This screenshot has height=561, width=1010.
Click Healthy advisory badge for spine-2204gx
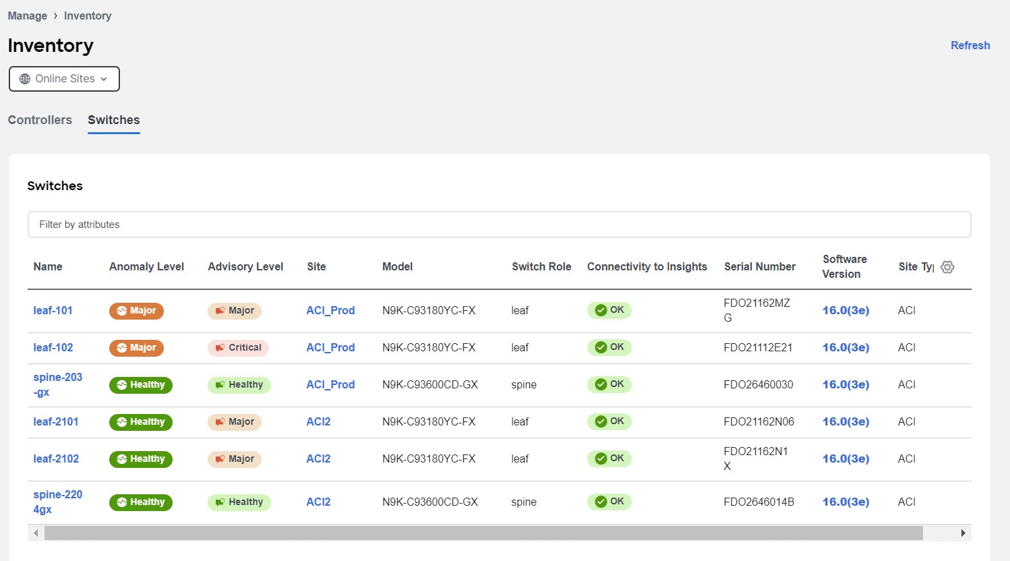coord(239,502)
